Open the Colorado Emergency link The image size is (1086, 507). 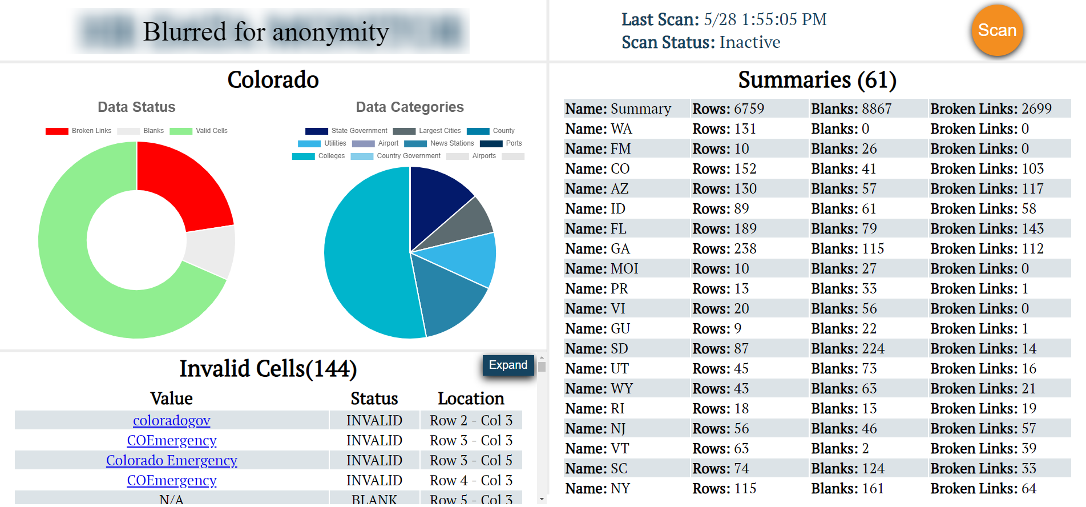[x=171, y=460]
